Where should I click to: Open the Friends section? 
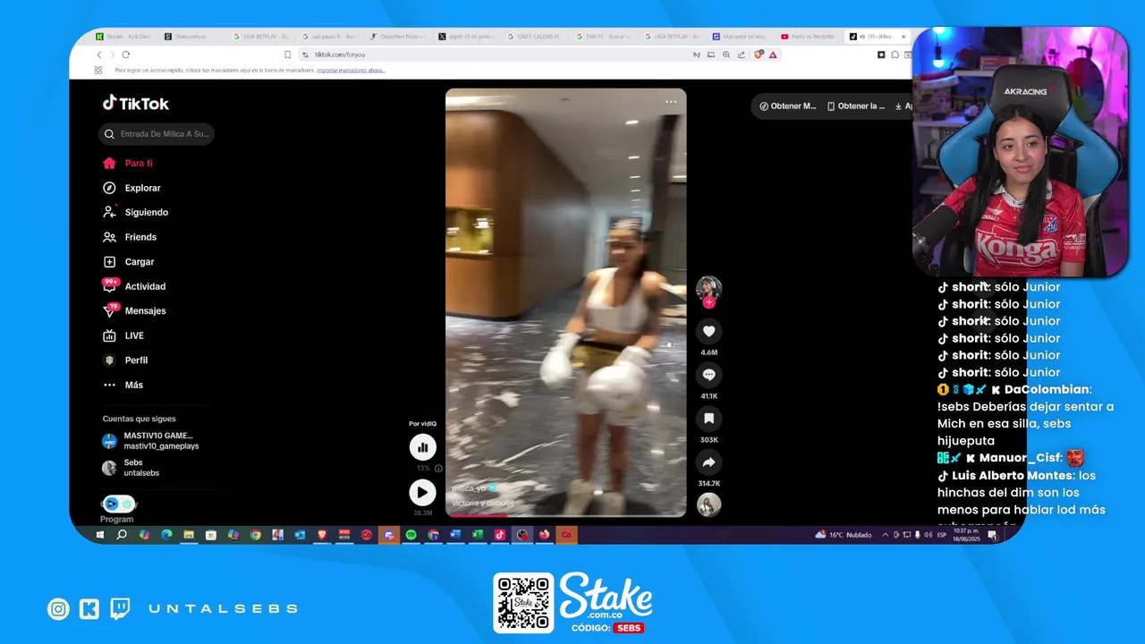click(130, 237)
